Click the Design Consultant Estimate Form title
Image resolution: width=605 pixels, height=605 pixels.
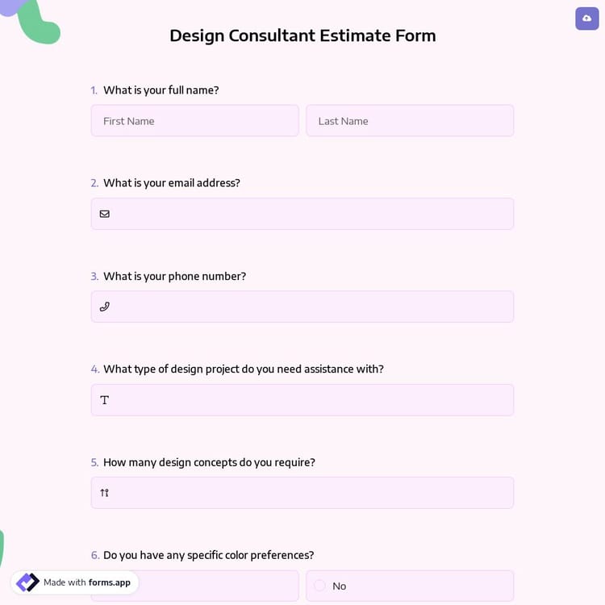tap(302, 35)
